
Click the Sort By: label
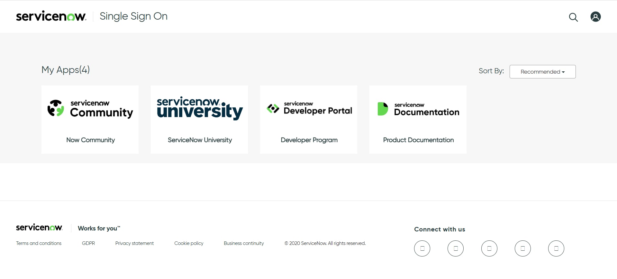[491, 71]
